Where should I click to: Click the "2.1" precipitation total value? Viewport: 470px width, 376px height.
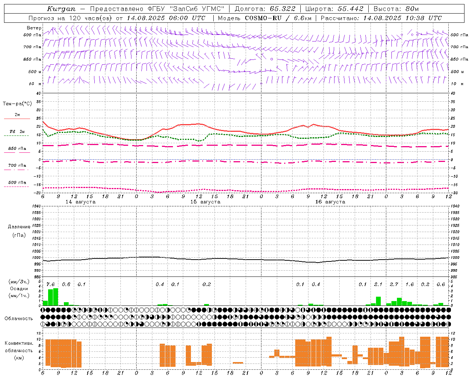(378, 285)
